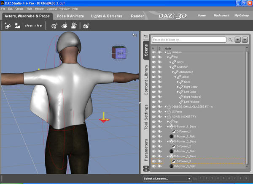Click the arrow button beside the filter
253x184 pixels.
[245, 40]
